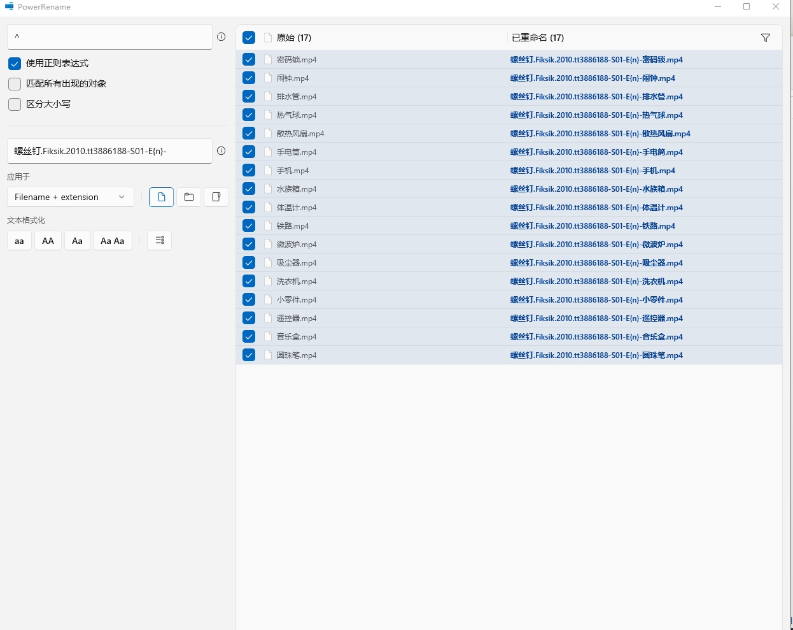
Task: Click renamed preview ending in 铁路.mp4
Action: point(593,226)
